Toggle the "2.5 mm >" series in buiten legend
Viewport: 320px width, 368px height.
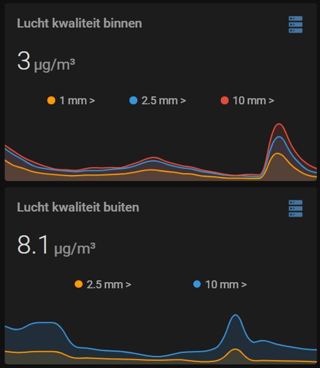coord(108,284)
